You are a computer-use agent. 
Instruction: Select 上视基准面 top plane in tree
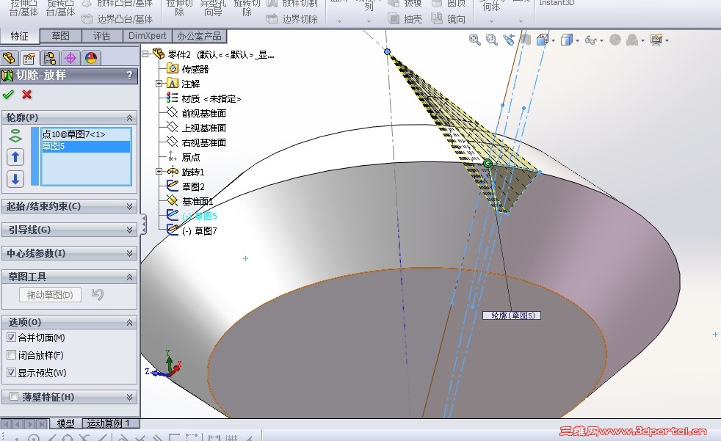pos(203,128)
